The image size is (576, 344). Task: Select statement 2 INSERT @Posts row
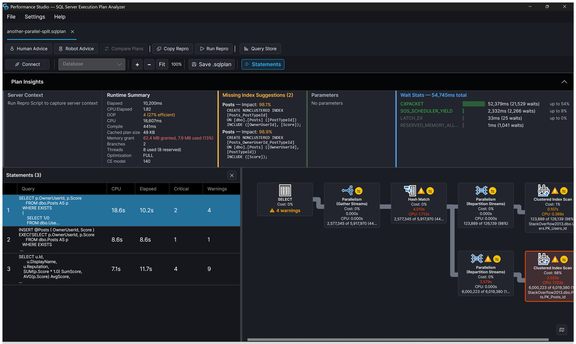click(x=121, y=240)
